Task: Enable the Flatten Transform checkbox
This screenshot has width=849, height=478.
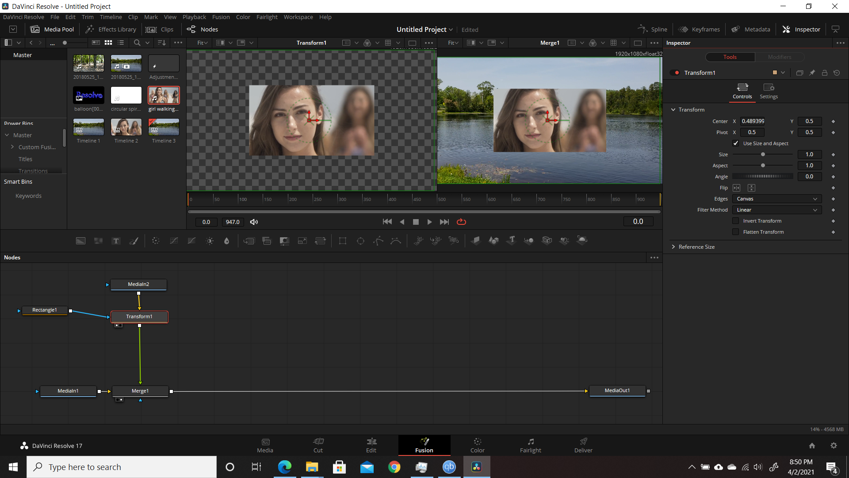Action: 736,232
